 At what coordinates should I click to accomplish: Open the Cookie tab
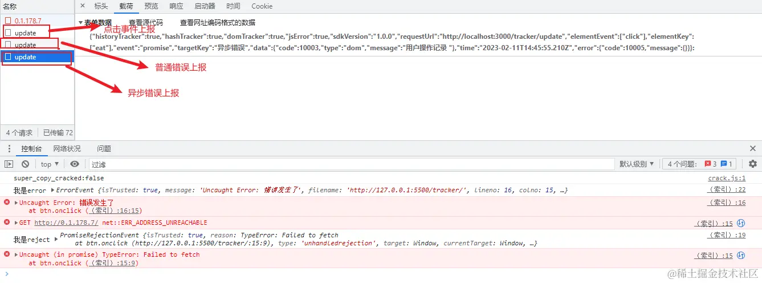click(x=262, y=6)
